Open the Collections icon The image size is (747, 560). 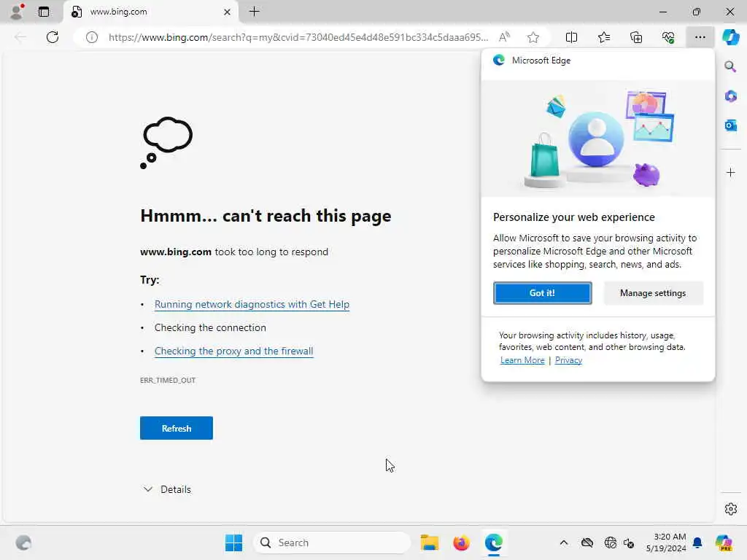(636, 37)
